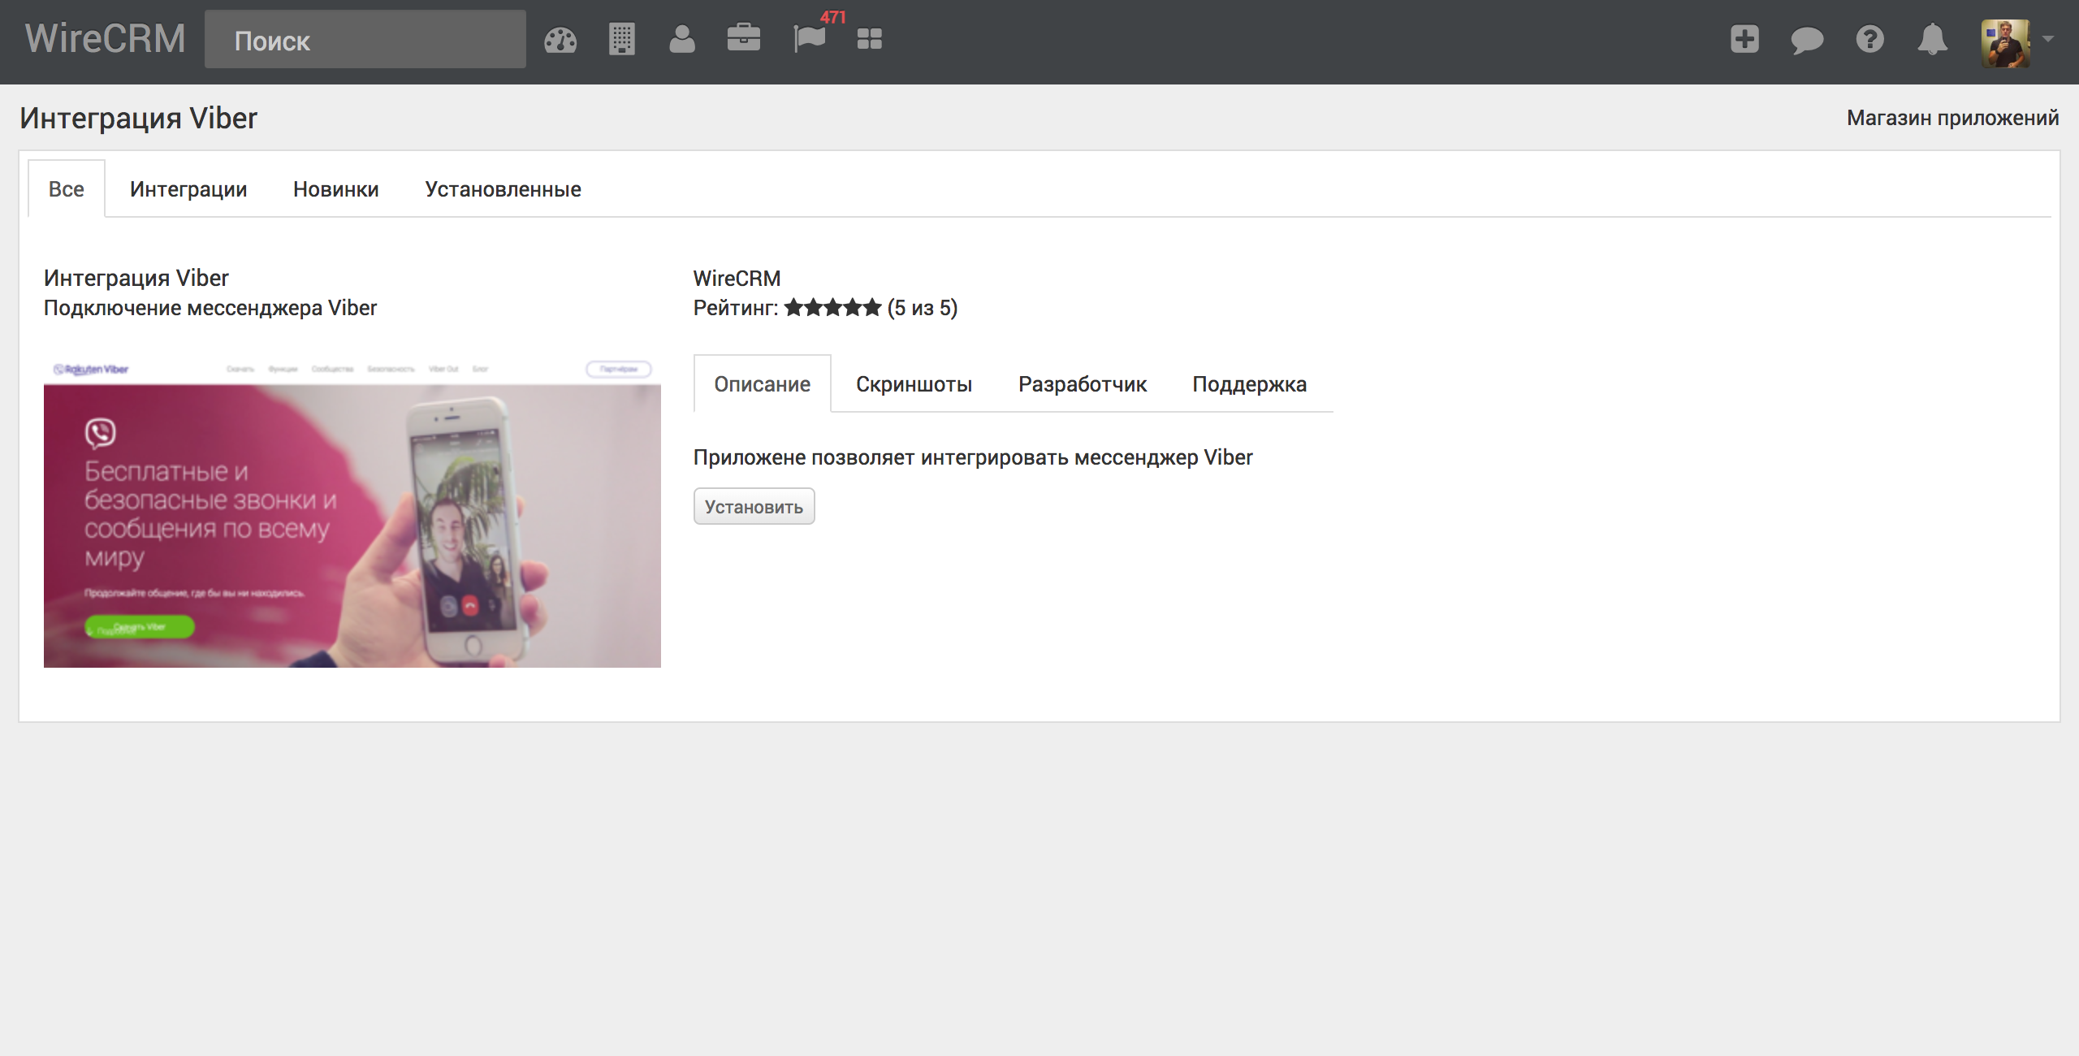Open the dashboard gauge icon
Screen dimensions: 2079x1056
pyautogui.click(x=560, y=39)
